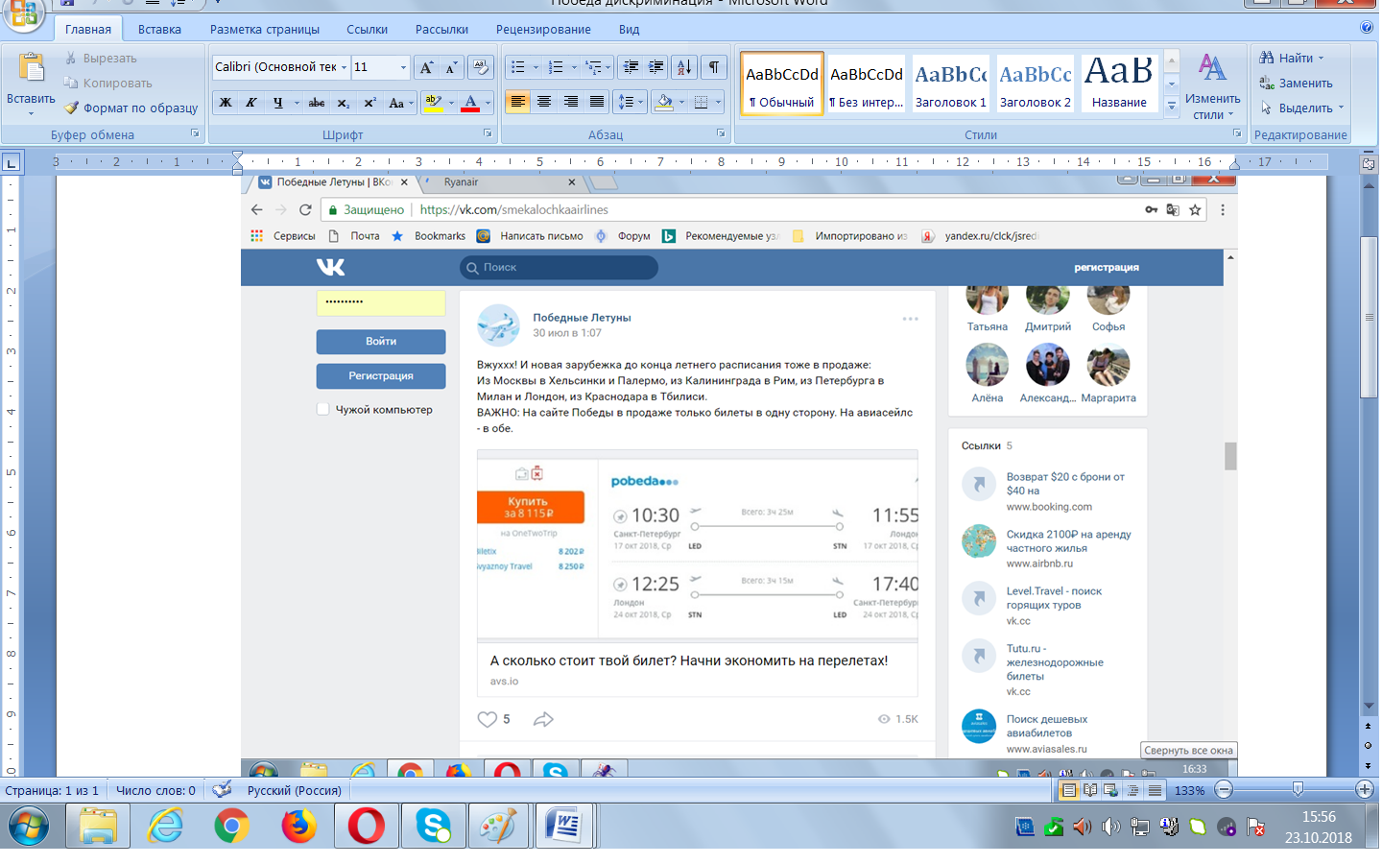Click the Paste (Вставить) clipboard icon
Viewport: 1382px width, 864px height.
[31, 69]
